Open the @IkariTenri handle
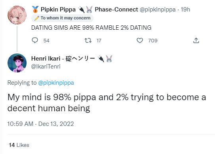 46,67
